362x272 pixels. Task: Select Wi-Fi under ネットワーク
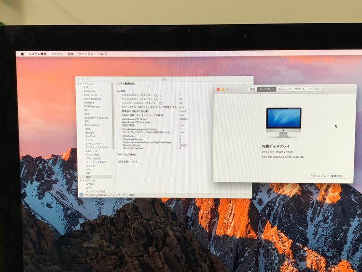[x=89, y=188]
